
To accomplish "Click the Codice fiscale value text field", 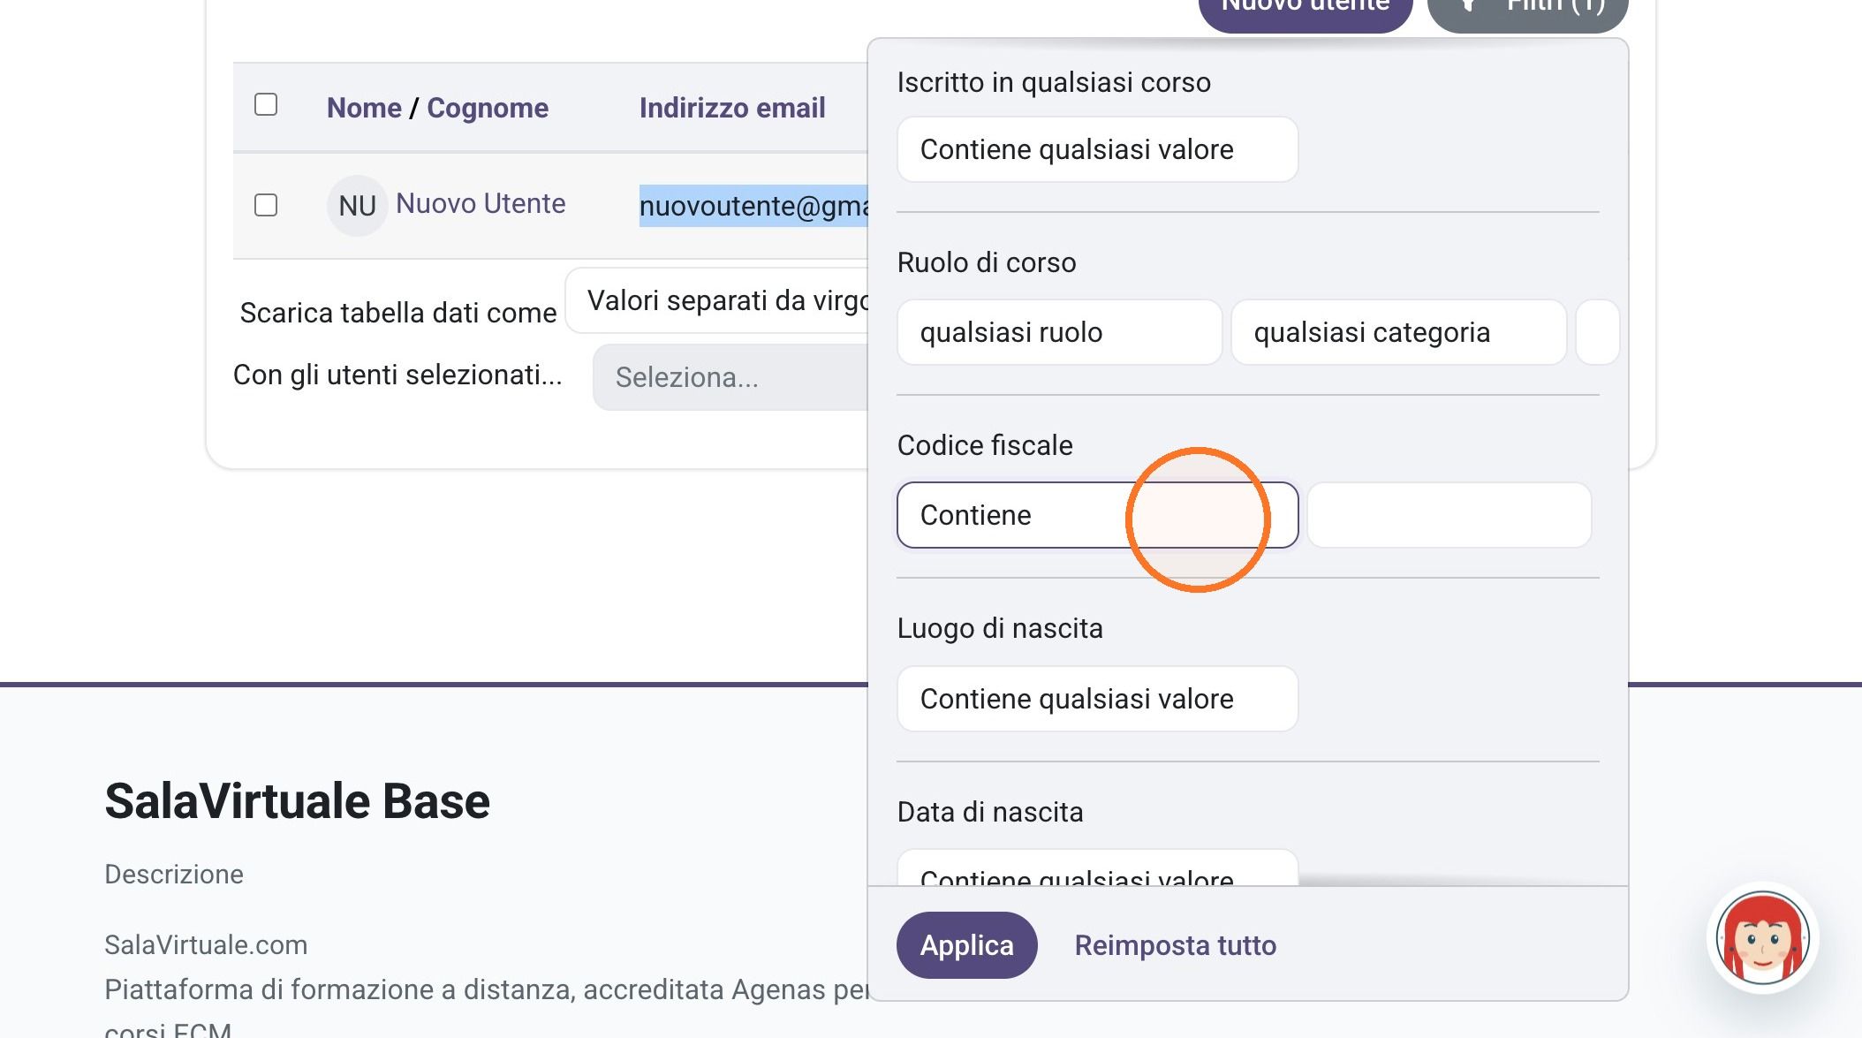I will point(1449,515).
